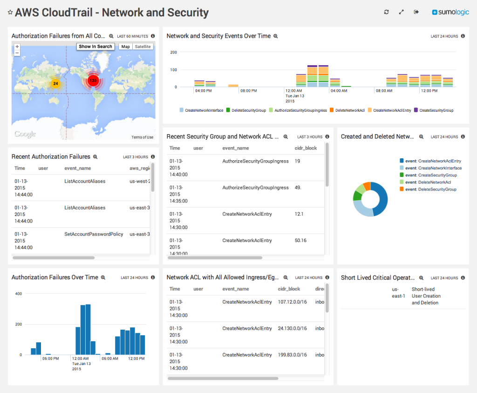The height and width of the screenshot is (393, 477).
Task: Refresh the dashboard using the refresh icon
Action: [x=386, y=12]
